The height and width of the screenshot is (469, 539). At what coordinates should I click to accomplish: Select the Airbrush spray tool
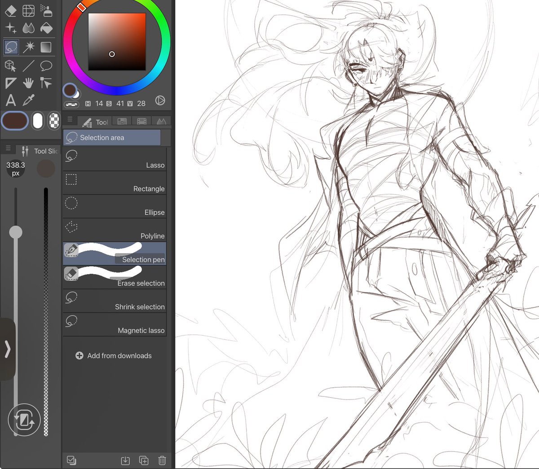point(46,10)
